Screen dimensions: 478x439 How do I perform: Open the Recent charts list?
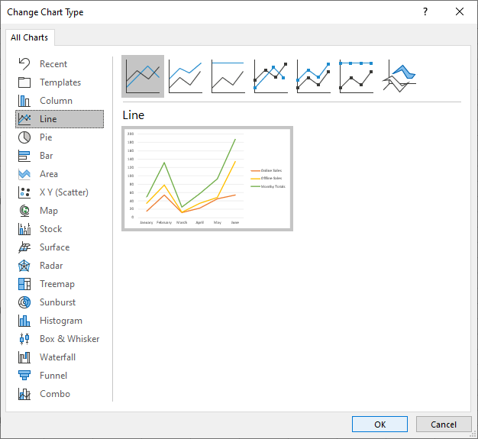[x=53, y=64]
